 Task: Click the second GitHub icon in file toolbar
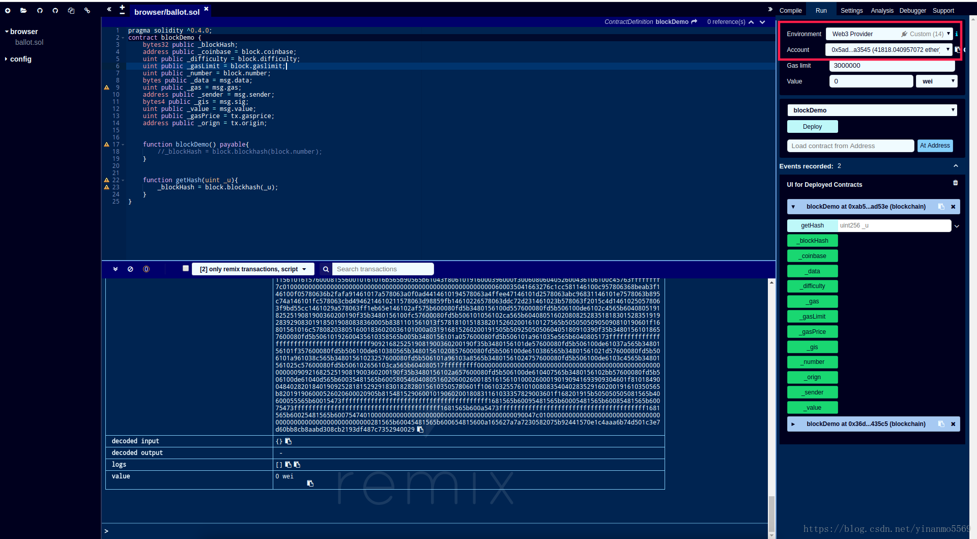55,10
